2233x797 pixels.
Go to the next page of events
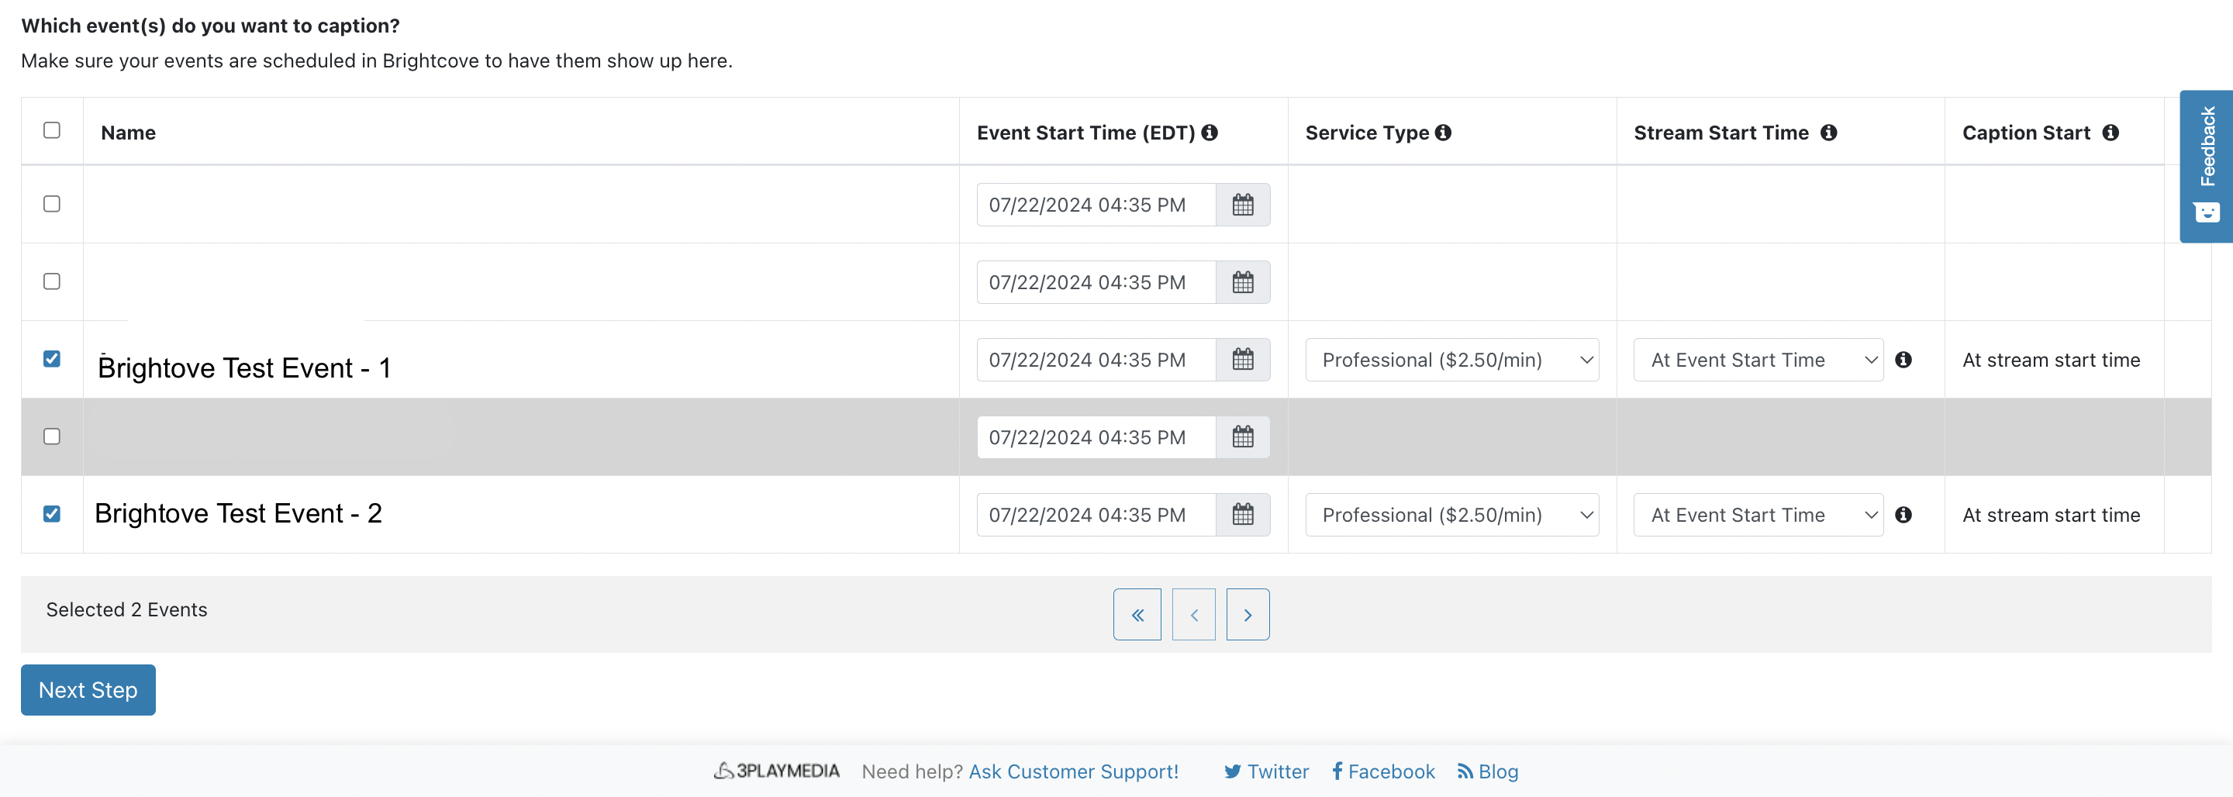(1247, 615)
